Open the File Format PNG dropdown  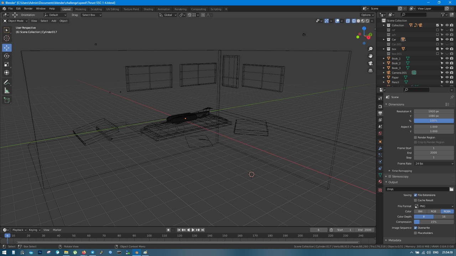[434, 206]
